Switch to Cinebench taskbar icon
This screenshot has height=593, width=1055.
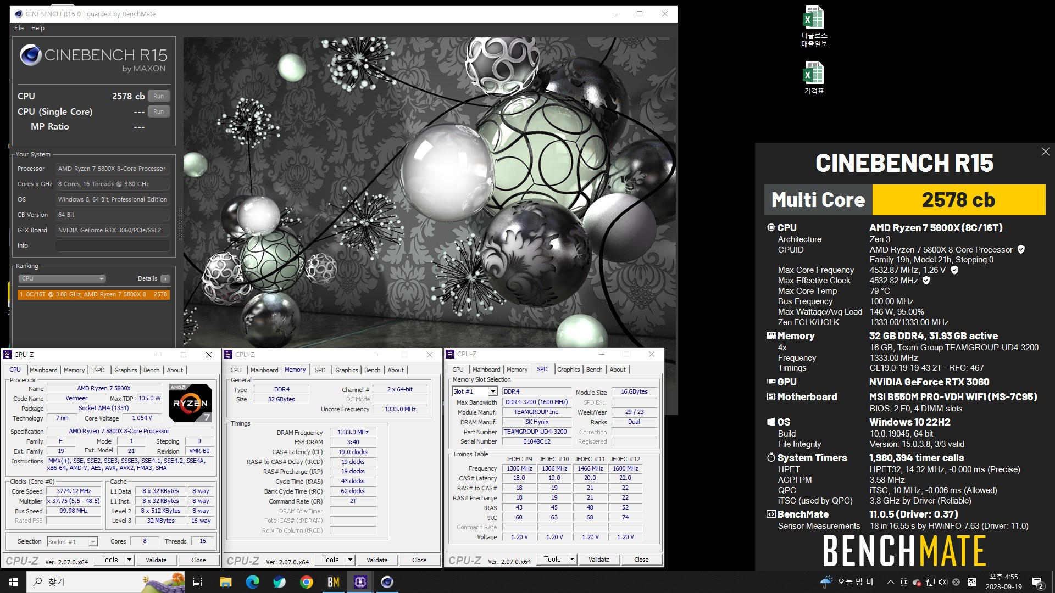click(387, 582)
